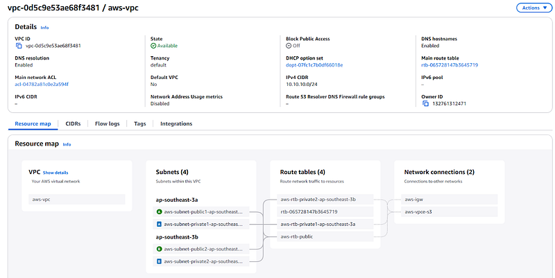This screenshot has width=555, height=278.
Task: Open Info link next to Details heading
Action: point(44,28)
